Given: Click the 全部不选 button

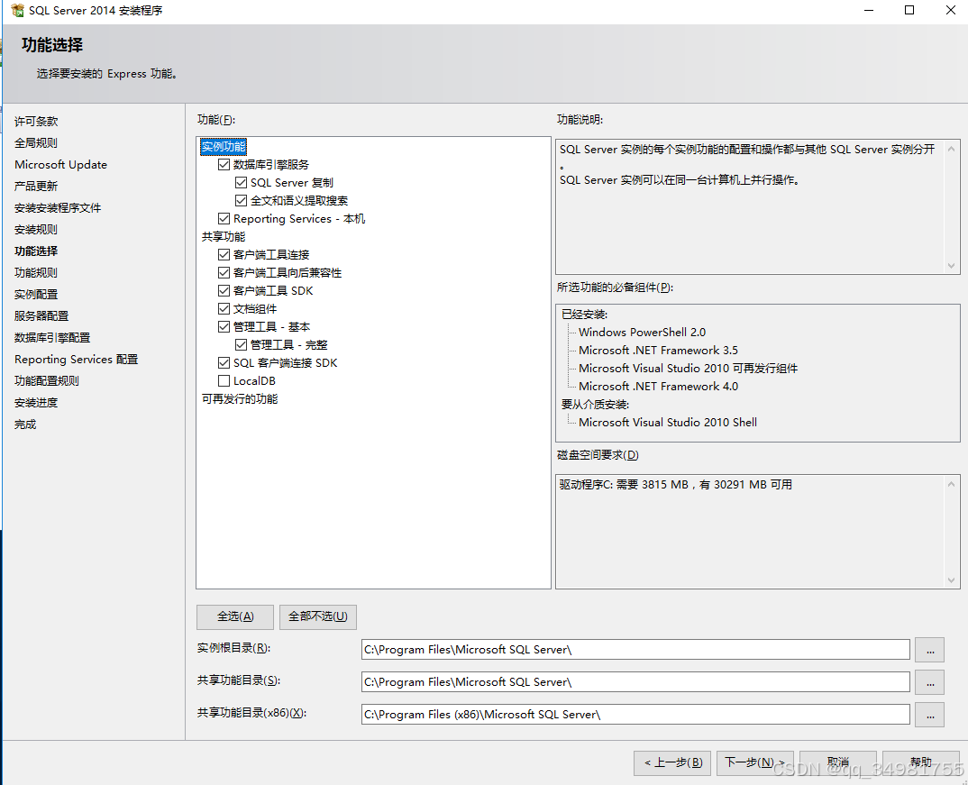Looking at the screenshot, I should pyautogui.click(x=317, y=616).
